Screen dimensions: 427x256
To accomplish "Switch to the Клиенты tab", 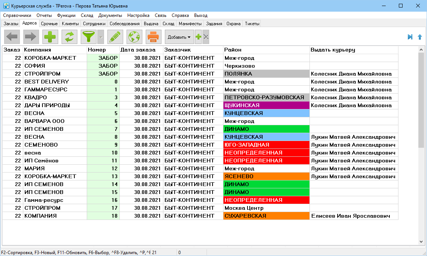I will pos(70,24).
